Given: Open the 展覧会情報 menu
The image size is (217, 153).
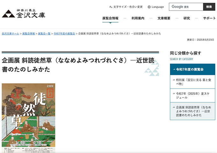Looking at the screenshot, I should point(110,18).
